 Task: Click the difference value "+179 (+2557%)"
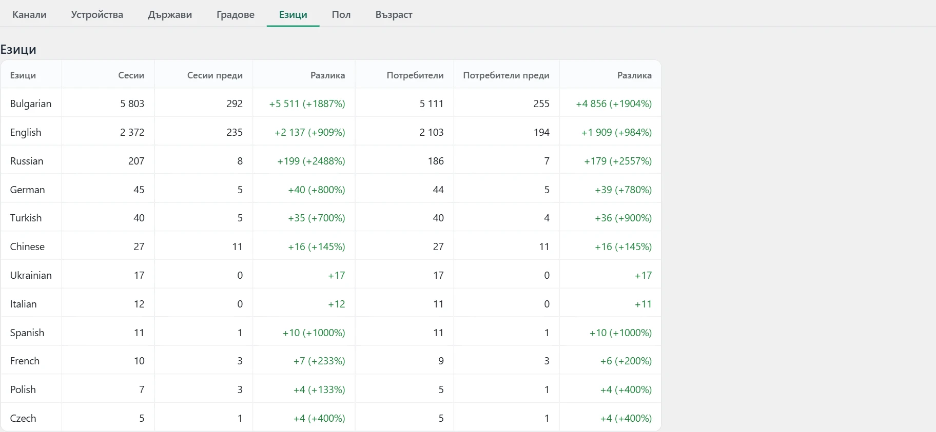pyautogui.click(x=618, y=161)
